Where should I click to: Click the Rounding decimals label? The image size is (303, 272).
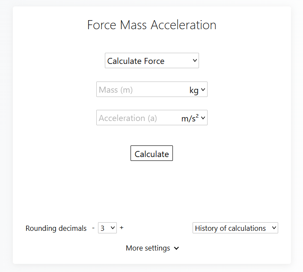pos(56,228)
